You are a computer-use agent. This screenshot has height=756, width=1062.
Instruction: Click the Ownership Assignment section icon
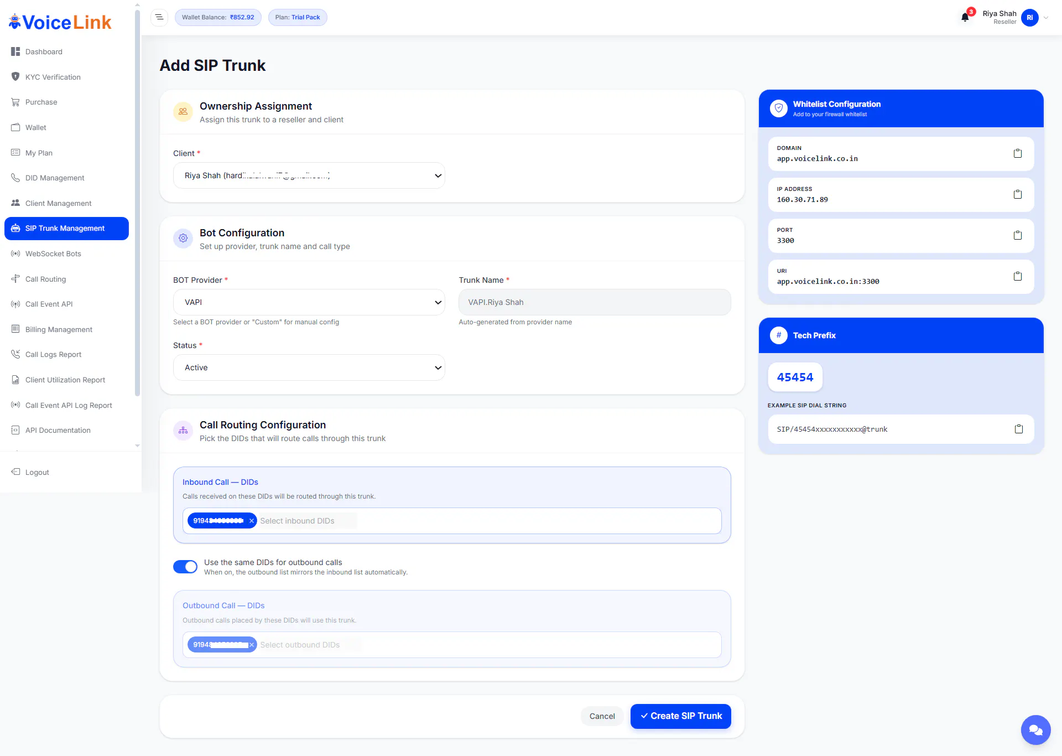183,112
